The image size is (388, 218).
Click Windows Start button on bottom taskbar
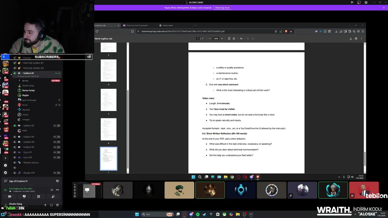click(x=137, y=214)
